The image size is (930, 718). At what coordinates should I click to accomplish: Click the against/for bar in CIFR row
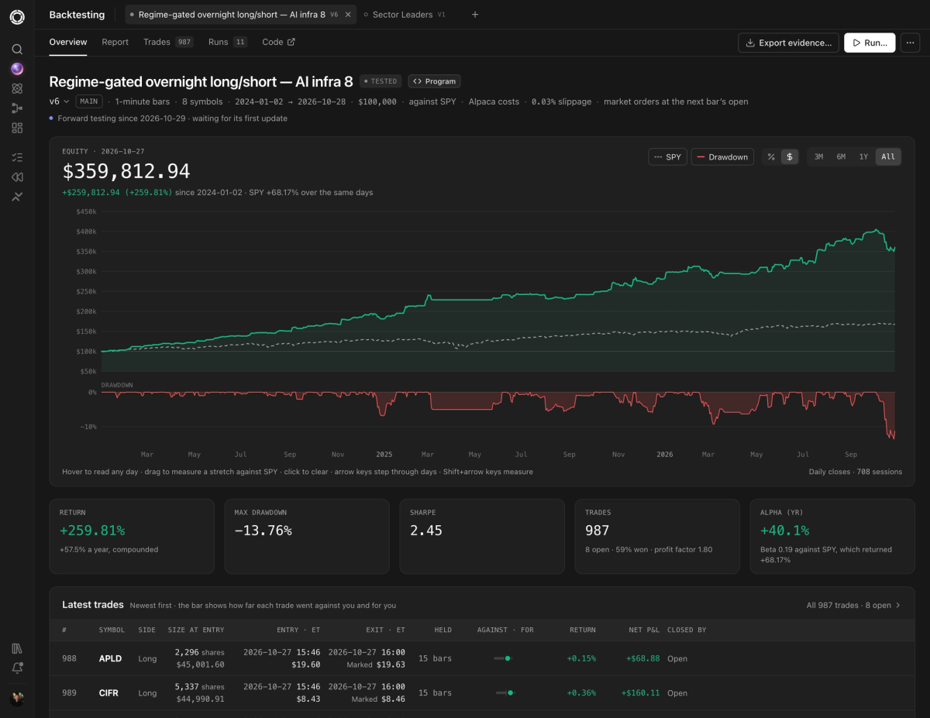pyautogui.click(x=505, y=693)
